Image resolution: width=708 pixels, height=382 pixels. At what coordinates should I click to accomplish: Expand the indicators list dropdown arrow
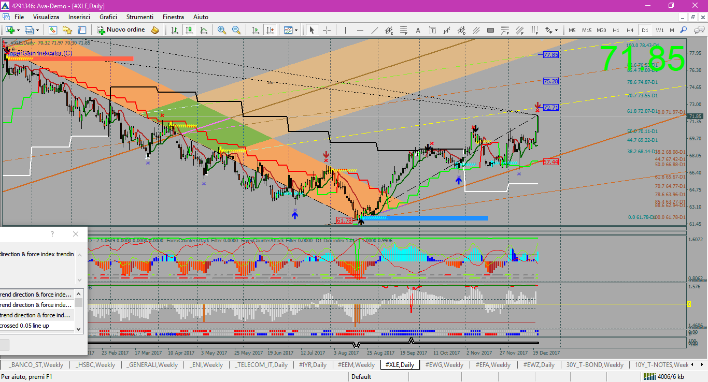(x=296, y=30)
